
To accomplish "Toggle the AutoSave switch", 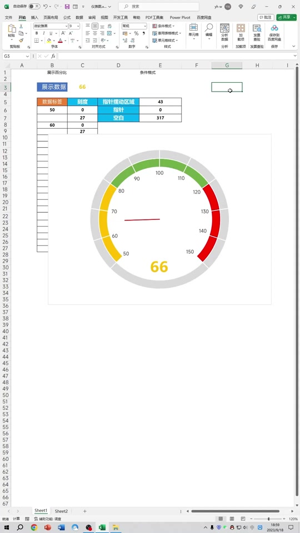I will click(x=34, y=7).
